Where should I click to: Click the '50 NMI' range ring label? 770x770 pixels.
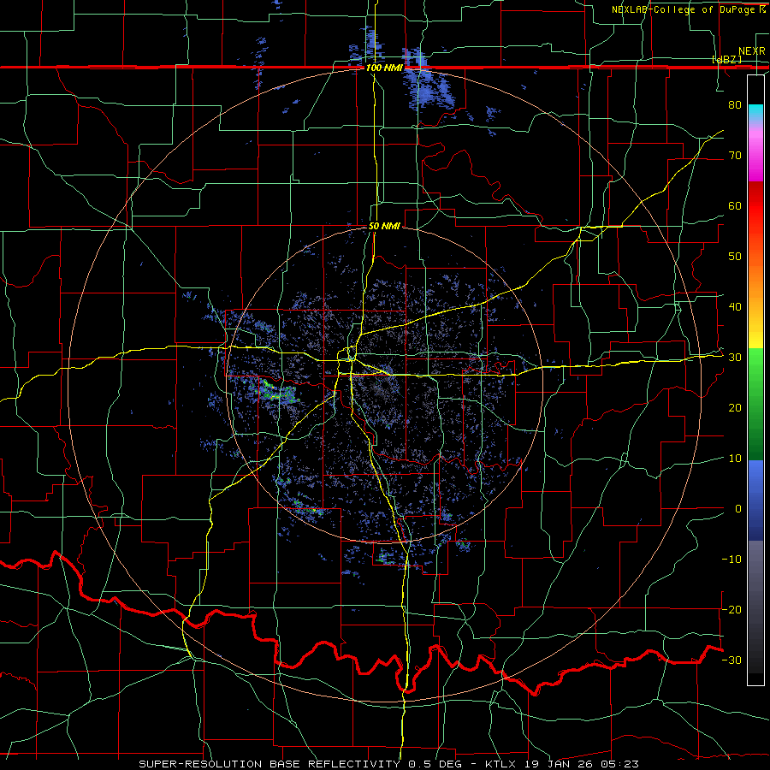tap(384, 227)
